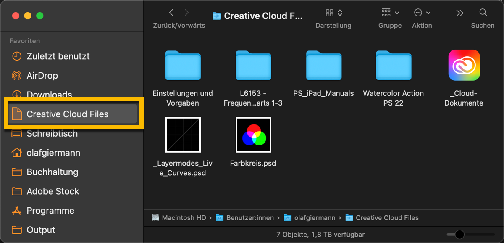Click the folder icon beside Adobe Stock
The height and width of the screenshot is (243, 504).
[16, 191]
